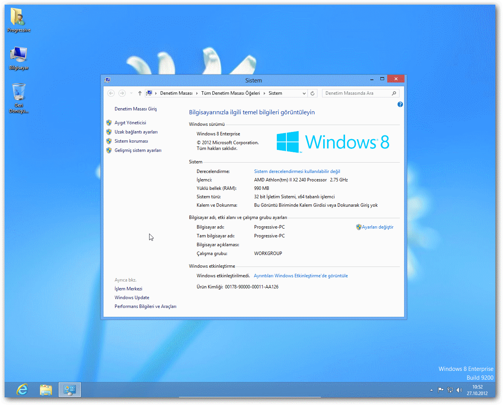This screenshot has height=405, width=503.
Task: Open the Bilgisayar desktop icon
Action: [x=18, y=58]
